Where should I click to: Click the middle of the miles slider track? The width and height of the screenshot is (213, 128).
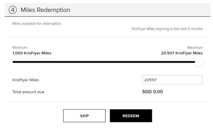104,62
